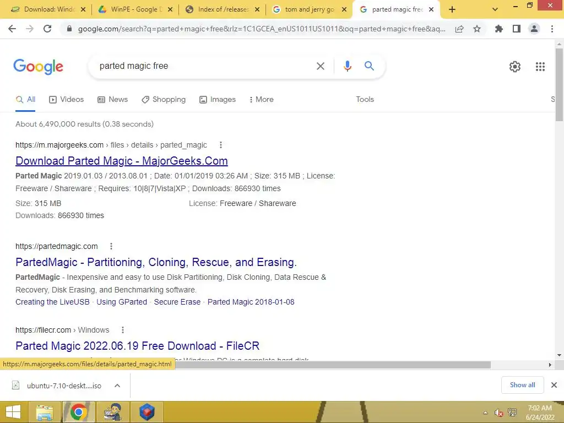The image size is (564, 423).
Task: Open the Windows Start menu
Action: (x=13, y=412)
